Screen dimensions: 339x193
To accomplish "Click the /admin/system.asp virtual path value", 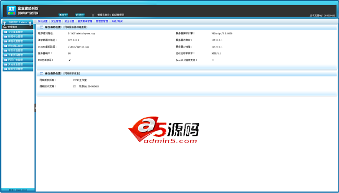I will 78,47.
